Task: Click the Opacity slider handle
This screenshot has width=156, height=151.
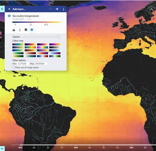Action: [x=59, y=37]
